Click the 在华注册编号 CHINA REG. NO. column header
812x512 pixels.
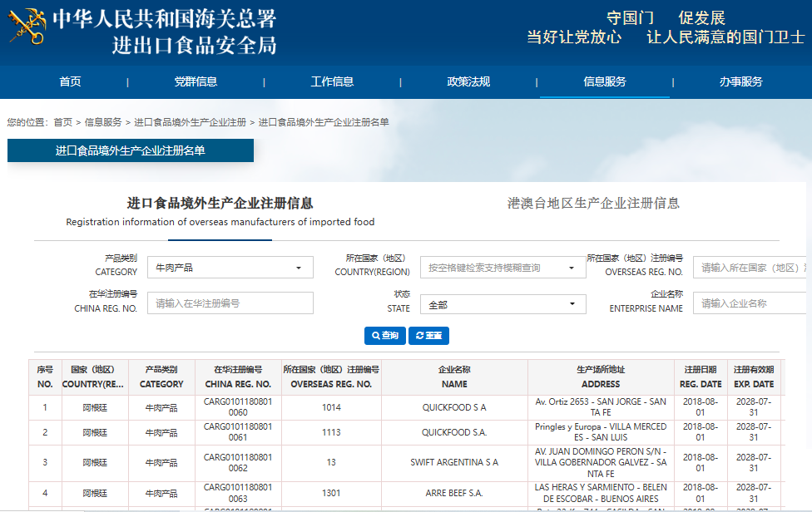tap(238, 377)
